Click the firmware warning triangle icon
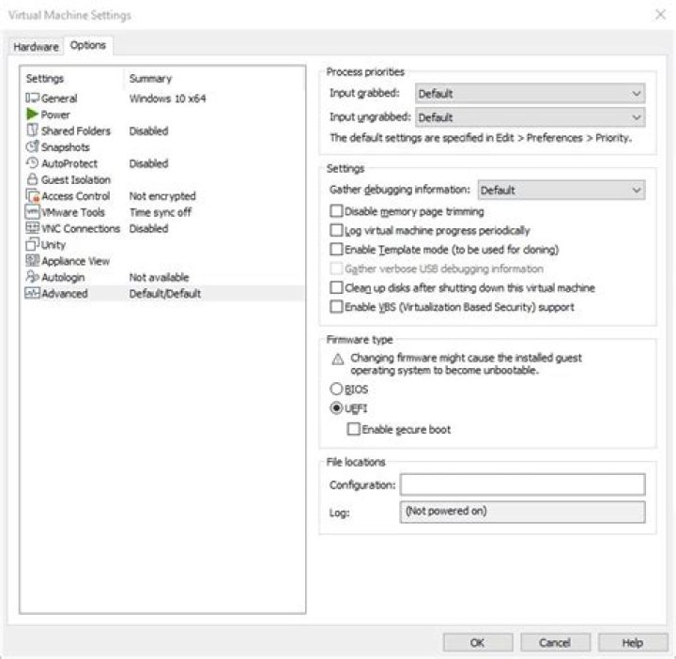 pyautogui.click(x=338, y=359)
